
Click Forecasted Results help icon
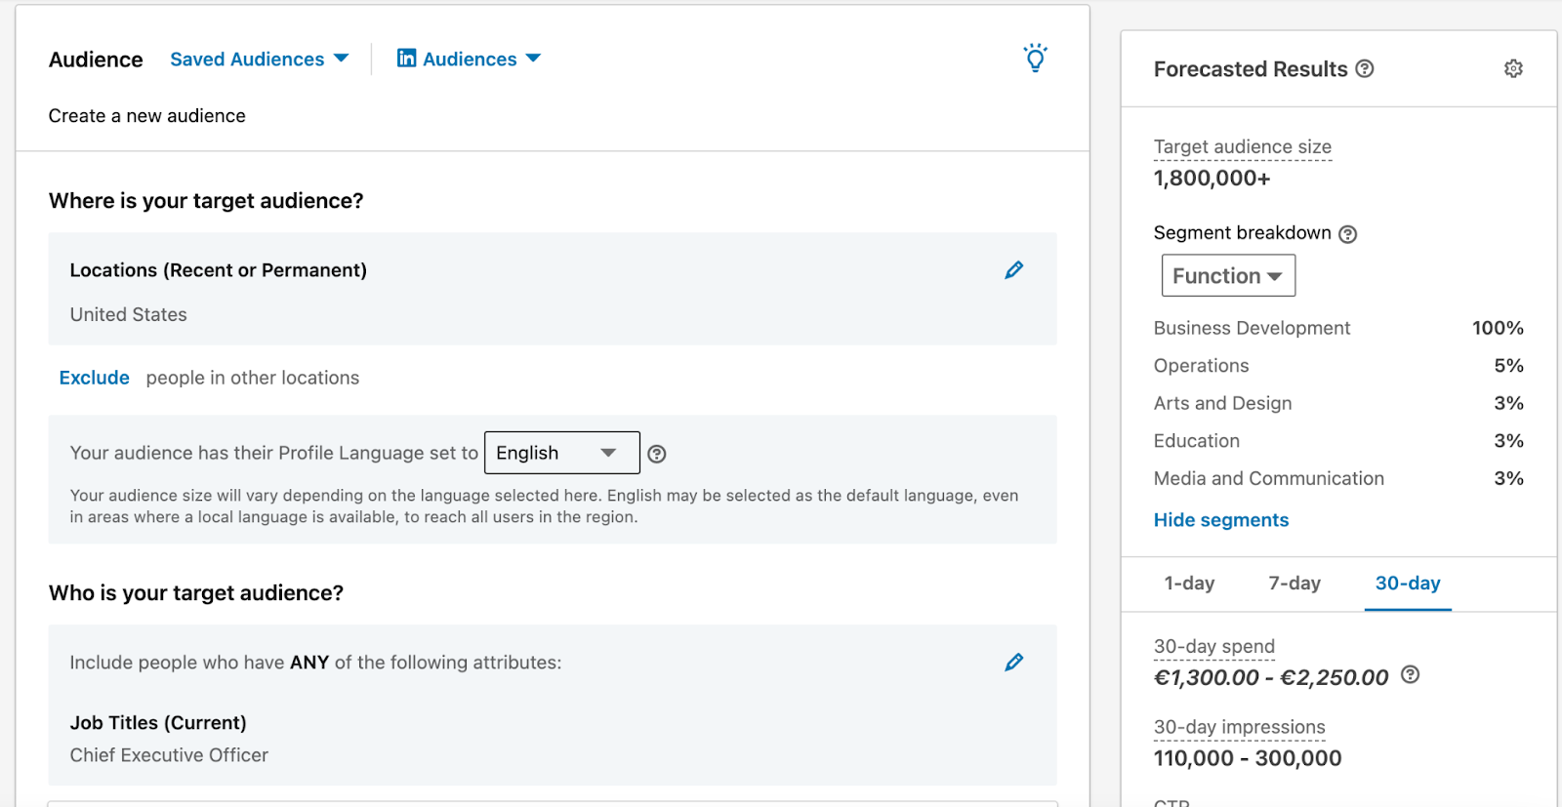click(1365, 68)
